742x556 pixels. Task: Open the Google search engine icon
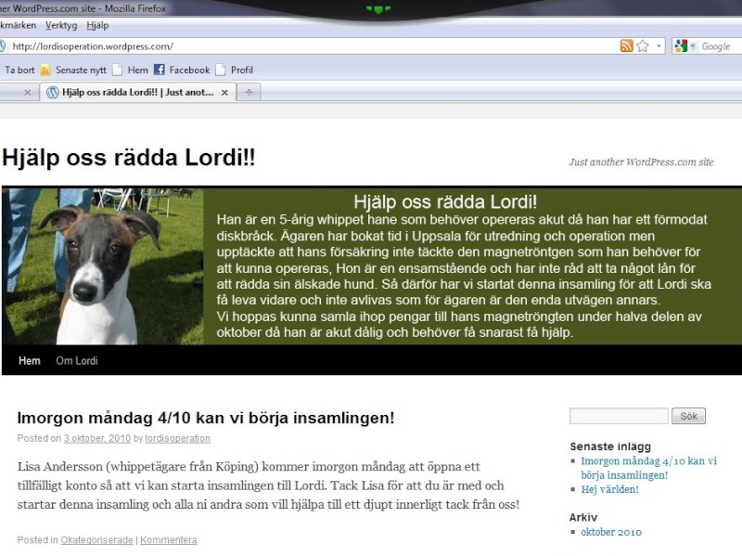tap(681, 44)
